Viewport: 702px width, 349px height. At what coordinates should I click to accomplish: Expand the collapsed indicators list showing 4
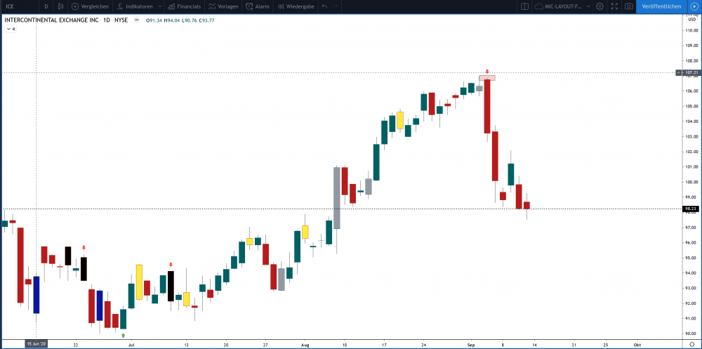(x=11, y=29)
